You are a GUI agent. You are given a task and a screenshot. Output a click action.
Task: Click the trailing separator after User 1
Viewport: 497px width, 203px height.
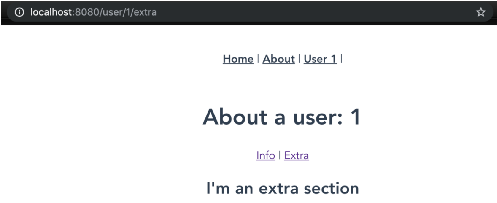(x=341, y=59)
